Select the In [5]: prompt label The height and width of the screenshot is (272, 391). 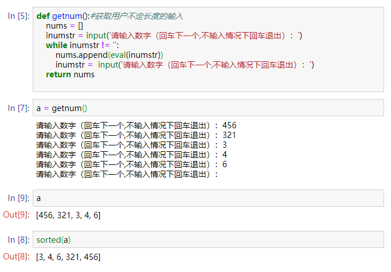coord(19,16)
